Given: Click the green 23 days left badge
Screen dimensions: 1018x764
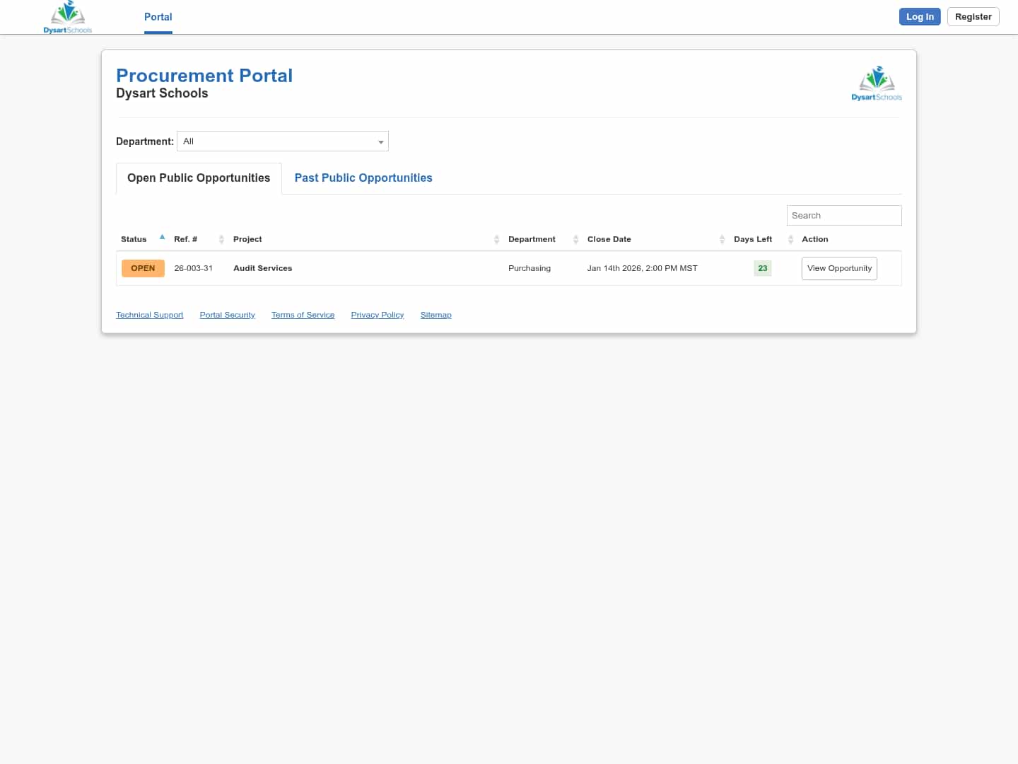Looking at the screenshot, I should click(x=762, y=268).
